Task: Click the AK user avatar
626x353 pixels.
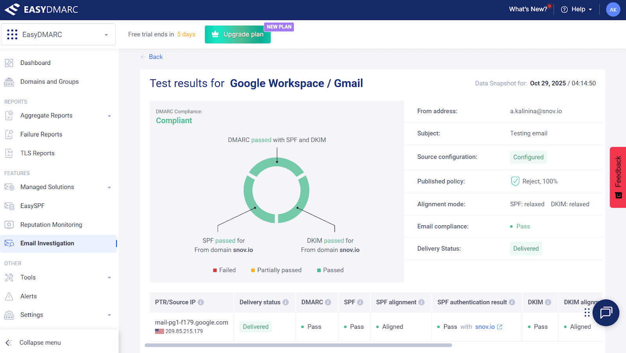Action: (x=613, y=10)
